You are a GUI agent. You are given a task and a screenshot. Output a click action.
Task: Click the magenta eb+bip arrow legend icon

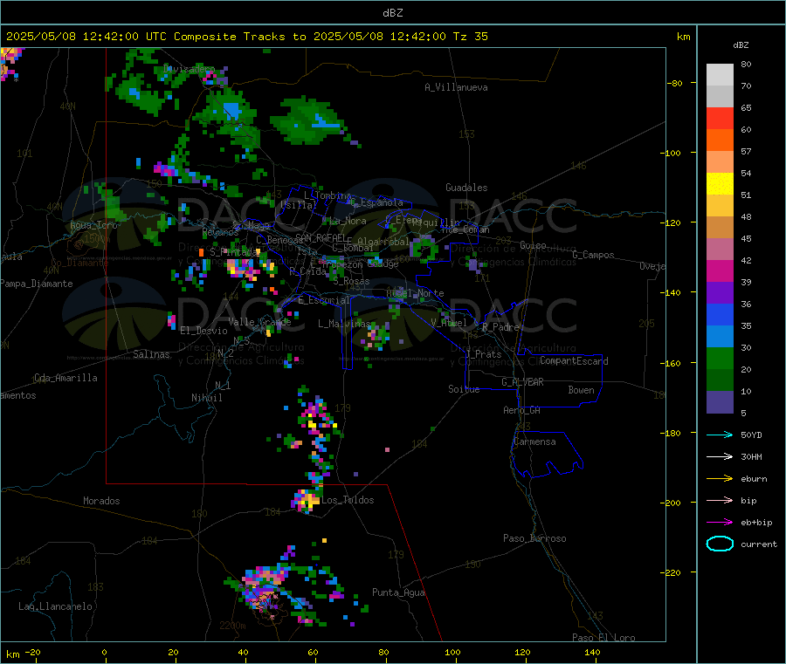(720, 522)
